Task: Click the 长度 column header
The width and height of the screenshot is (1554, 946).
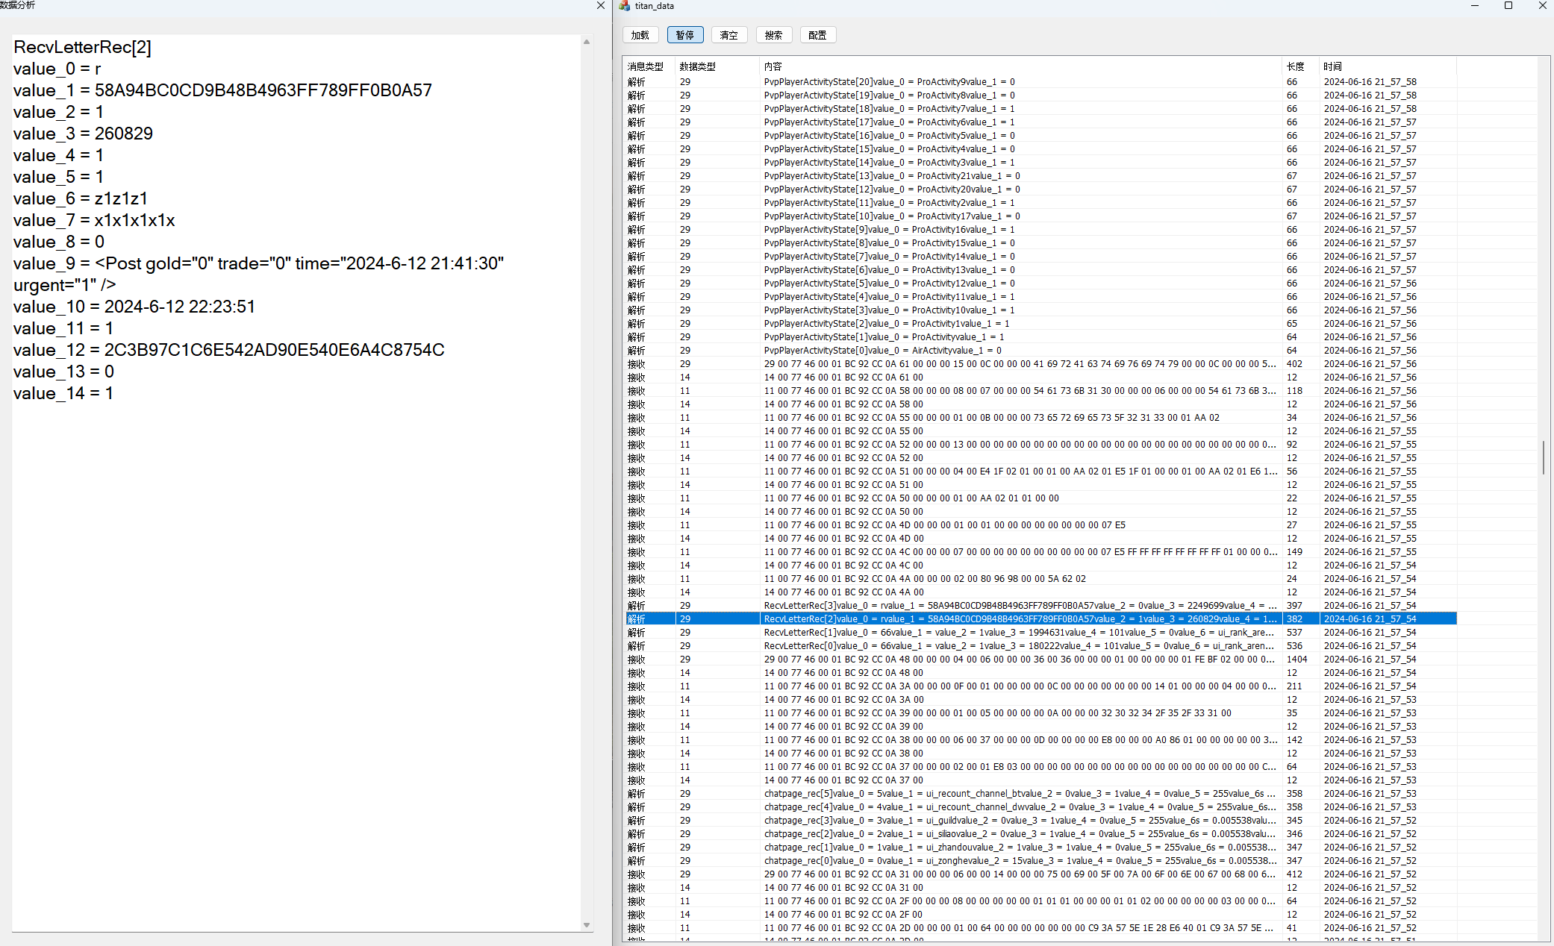Action: (1295, 66)
